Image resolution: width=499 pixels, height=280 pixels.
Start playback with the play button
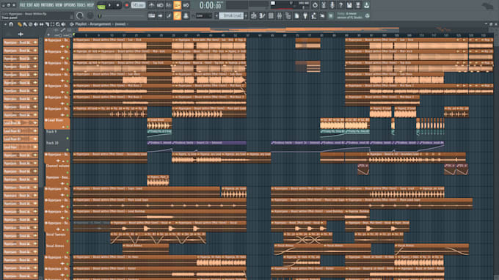[109, 5]
